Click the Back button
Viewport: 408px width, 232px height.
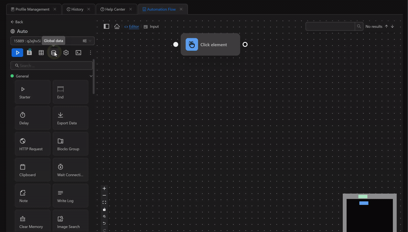pos(16,22)
